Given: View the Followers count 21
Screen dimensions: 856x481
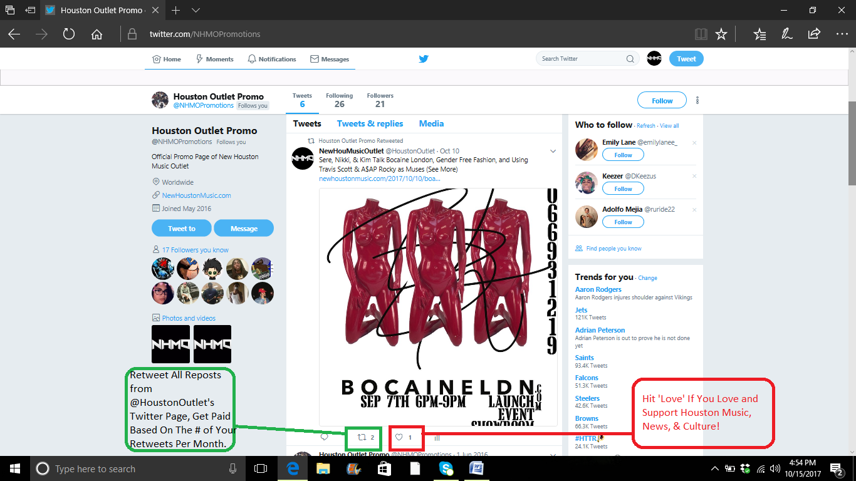Looking at the screenshot, I should coord(380,100).
